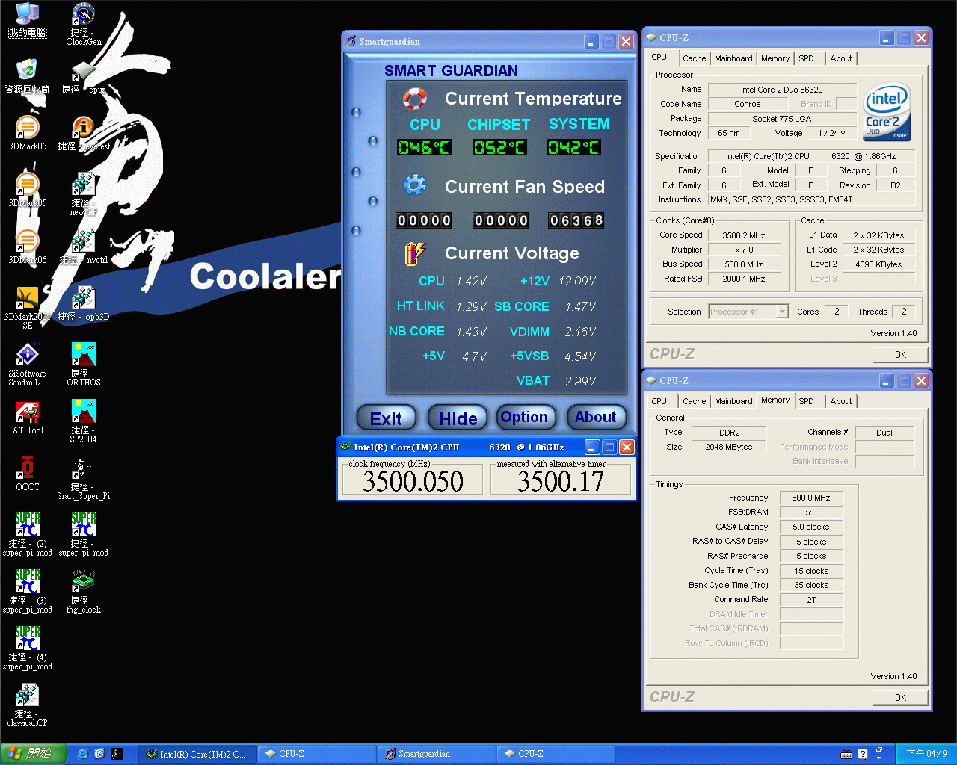
Task: Switch to Mainboard tab in upper CPU-Z
Action: (x=733, y=58)
